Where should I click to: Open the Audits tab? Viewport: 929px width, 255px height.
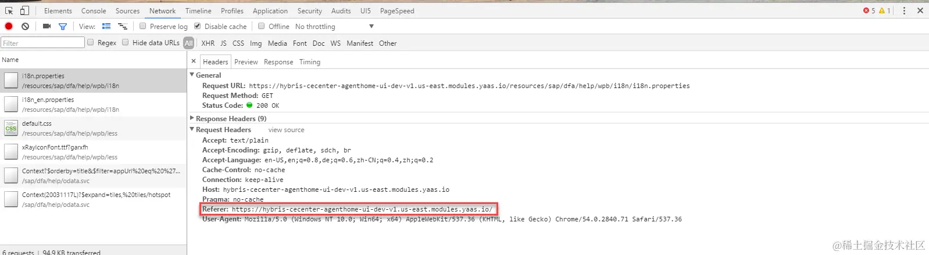coord(341,11)
